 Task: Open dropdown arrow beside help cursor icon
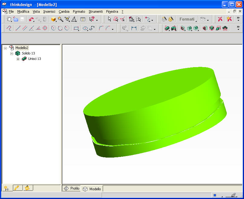97,20
